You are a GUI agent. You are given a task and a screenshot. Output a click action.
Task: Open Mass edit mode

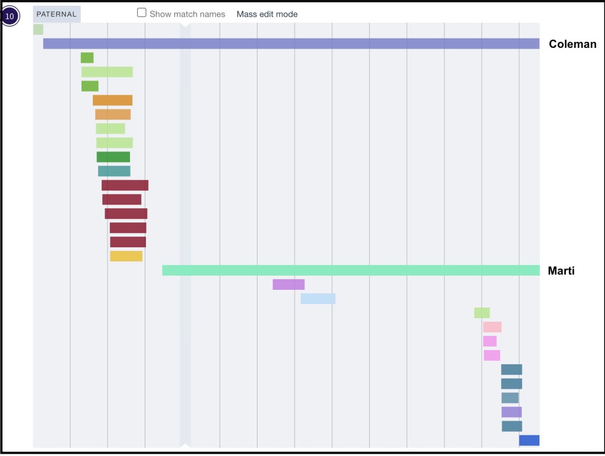[x=267, y=14]
